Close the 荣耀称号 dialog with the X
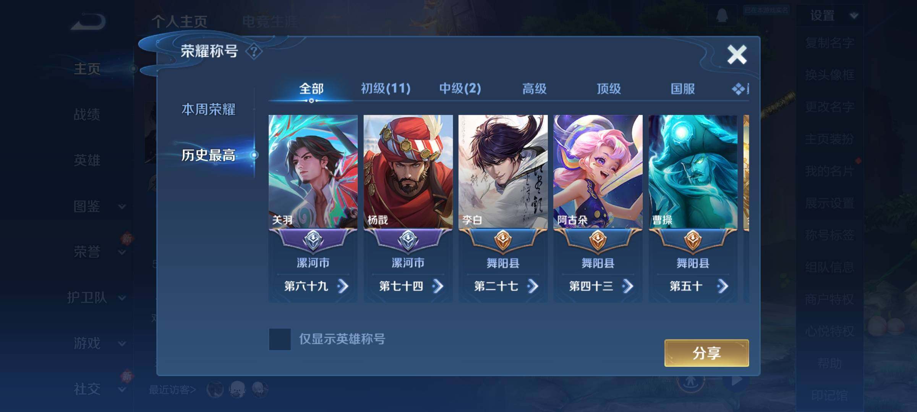This screenshot has width=917, height=412. (x=737, y=55)
